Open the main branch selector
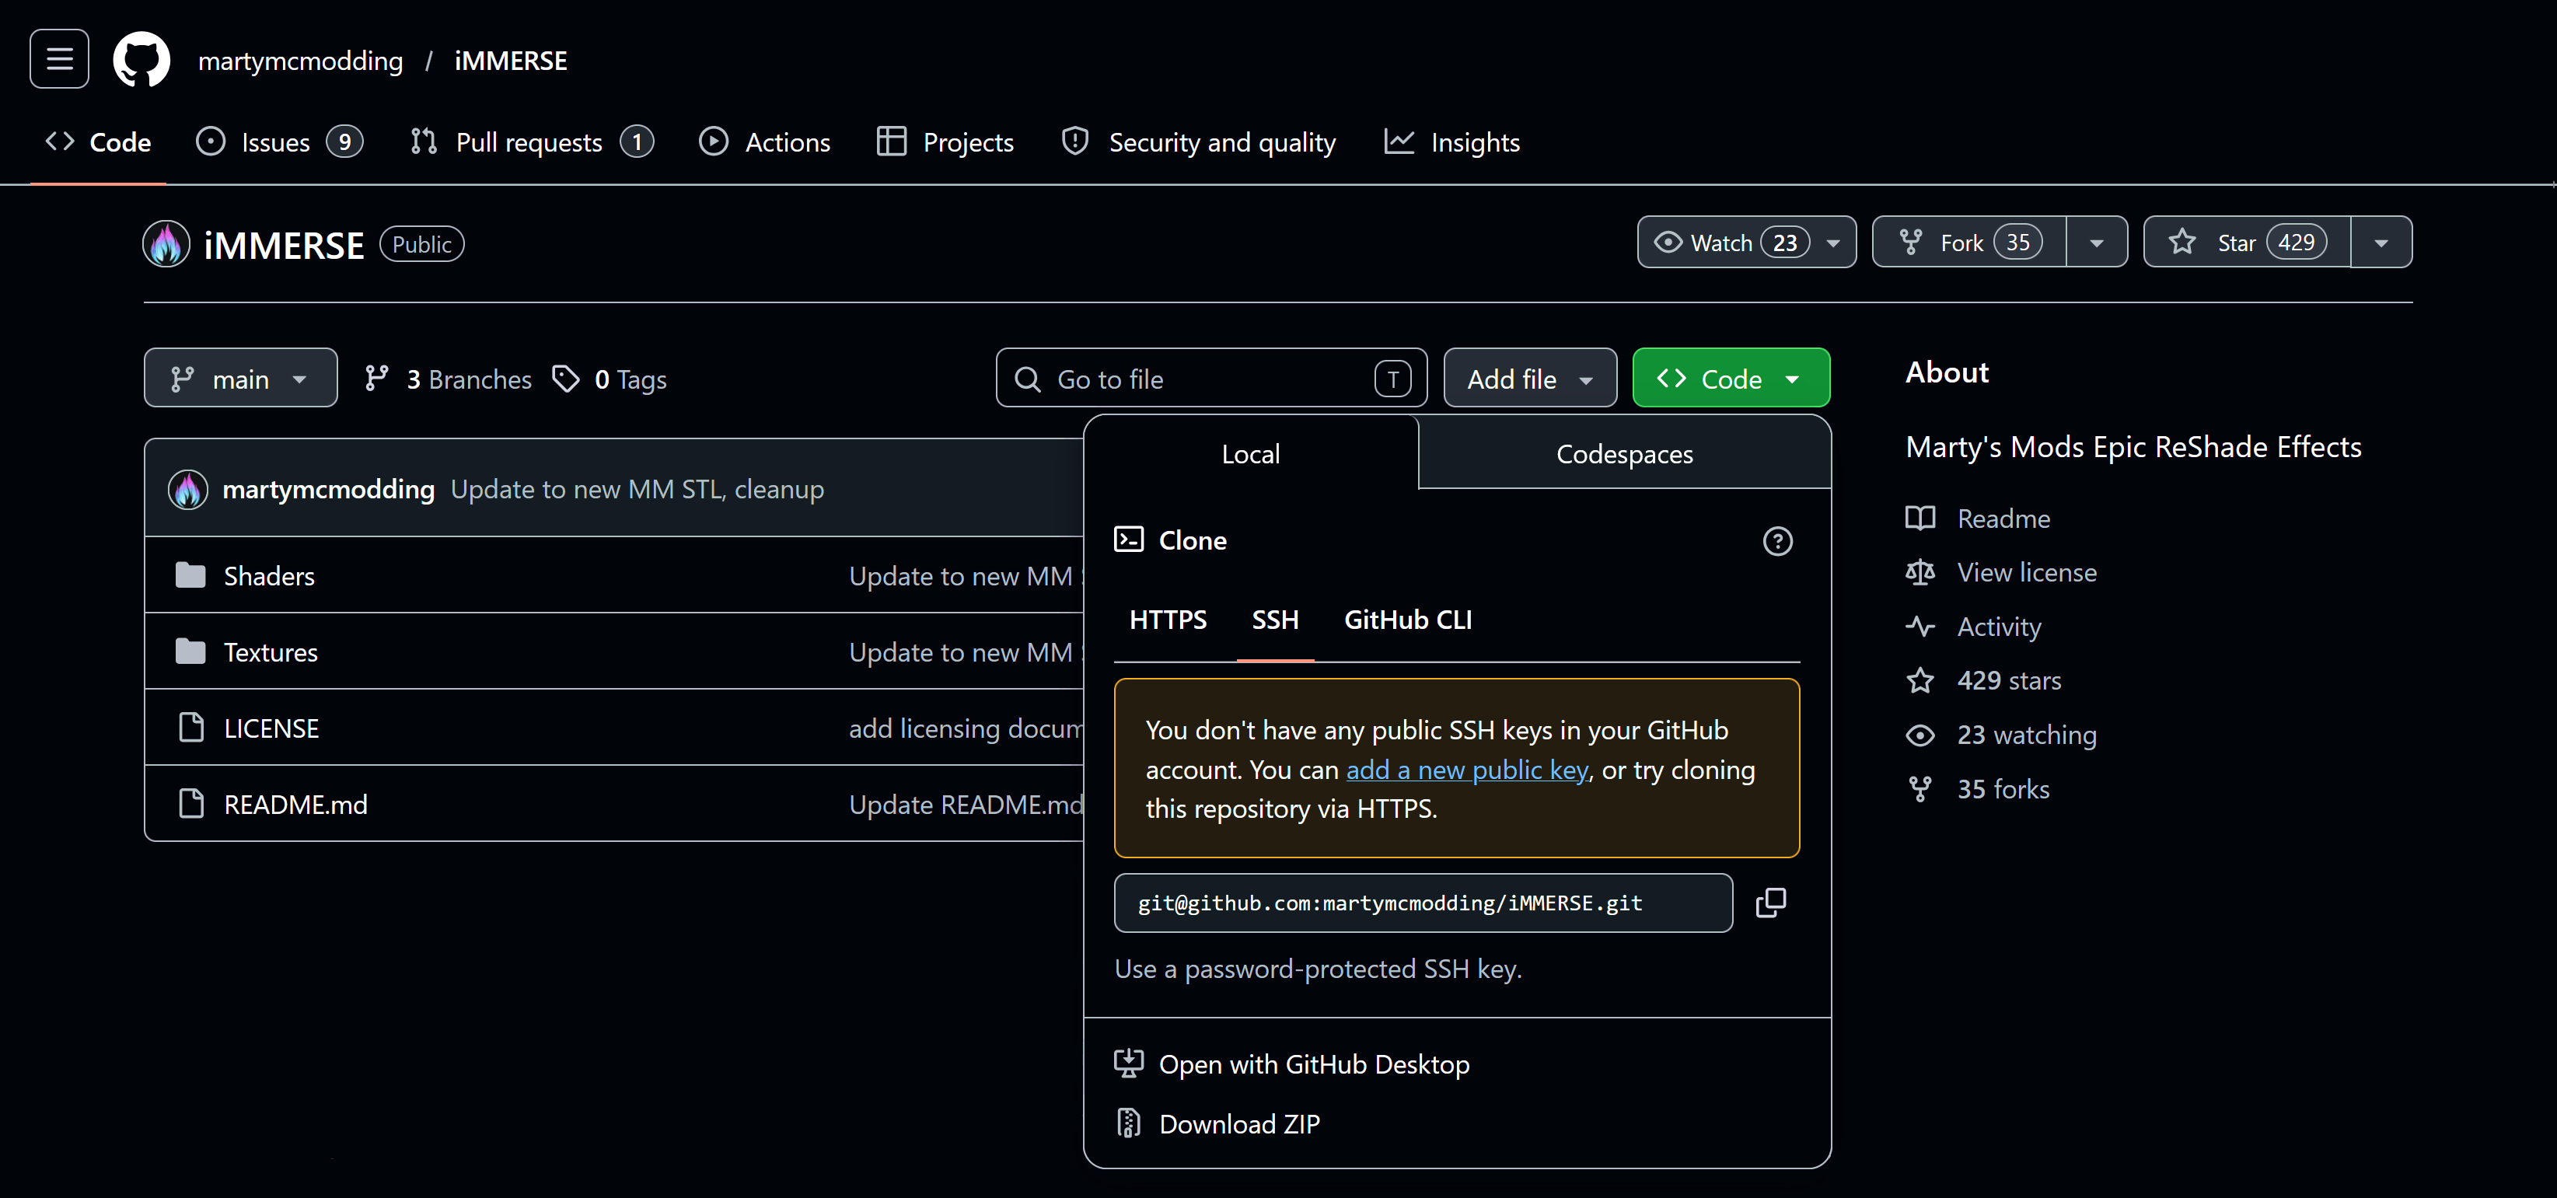Viewport: 2557px width, 1198px height. pyautogui.click(x=240, y=378)
